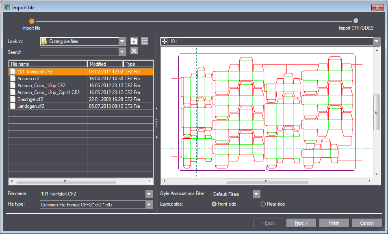Click the layout grid icon beside 101
Image resolution: width=388 pixels, height=234 pixels.
[x=165, y=41]
